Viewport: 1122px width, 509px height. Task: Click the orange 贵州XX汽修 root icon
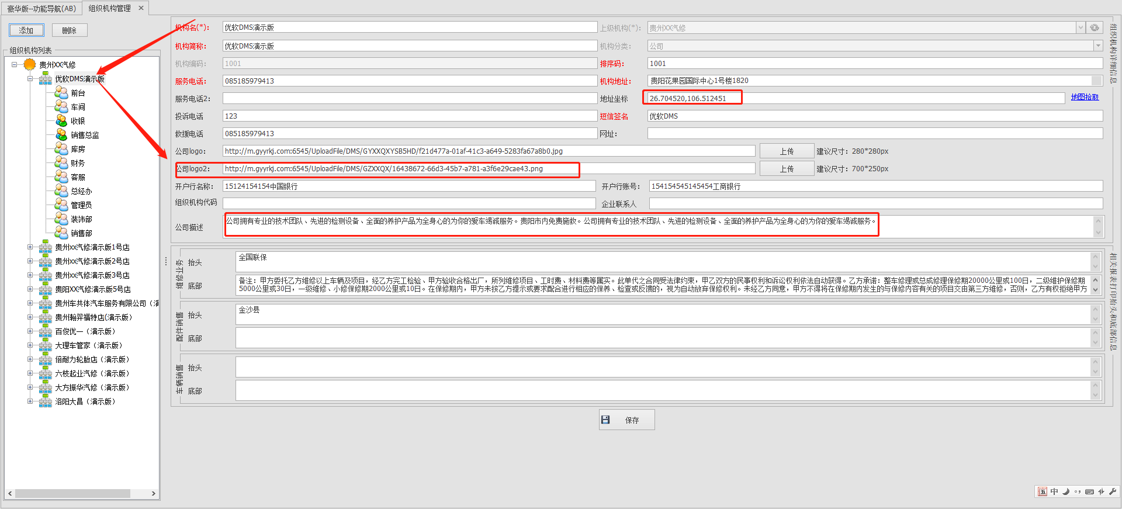click(x=30, y=64)
